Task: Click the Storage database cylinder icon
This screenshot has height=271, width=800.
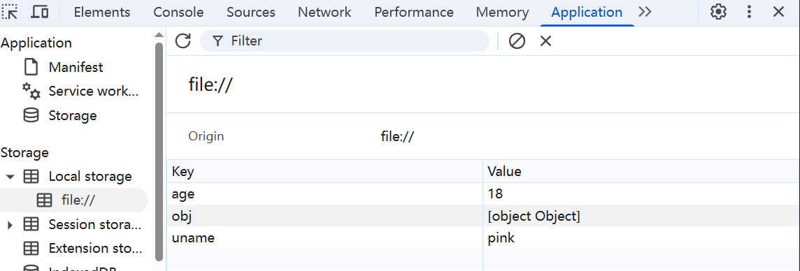Action: tap(31, 116)
